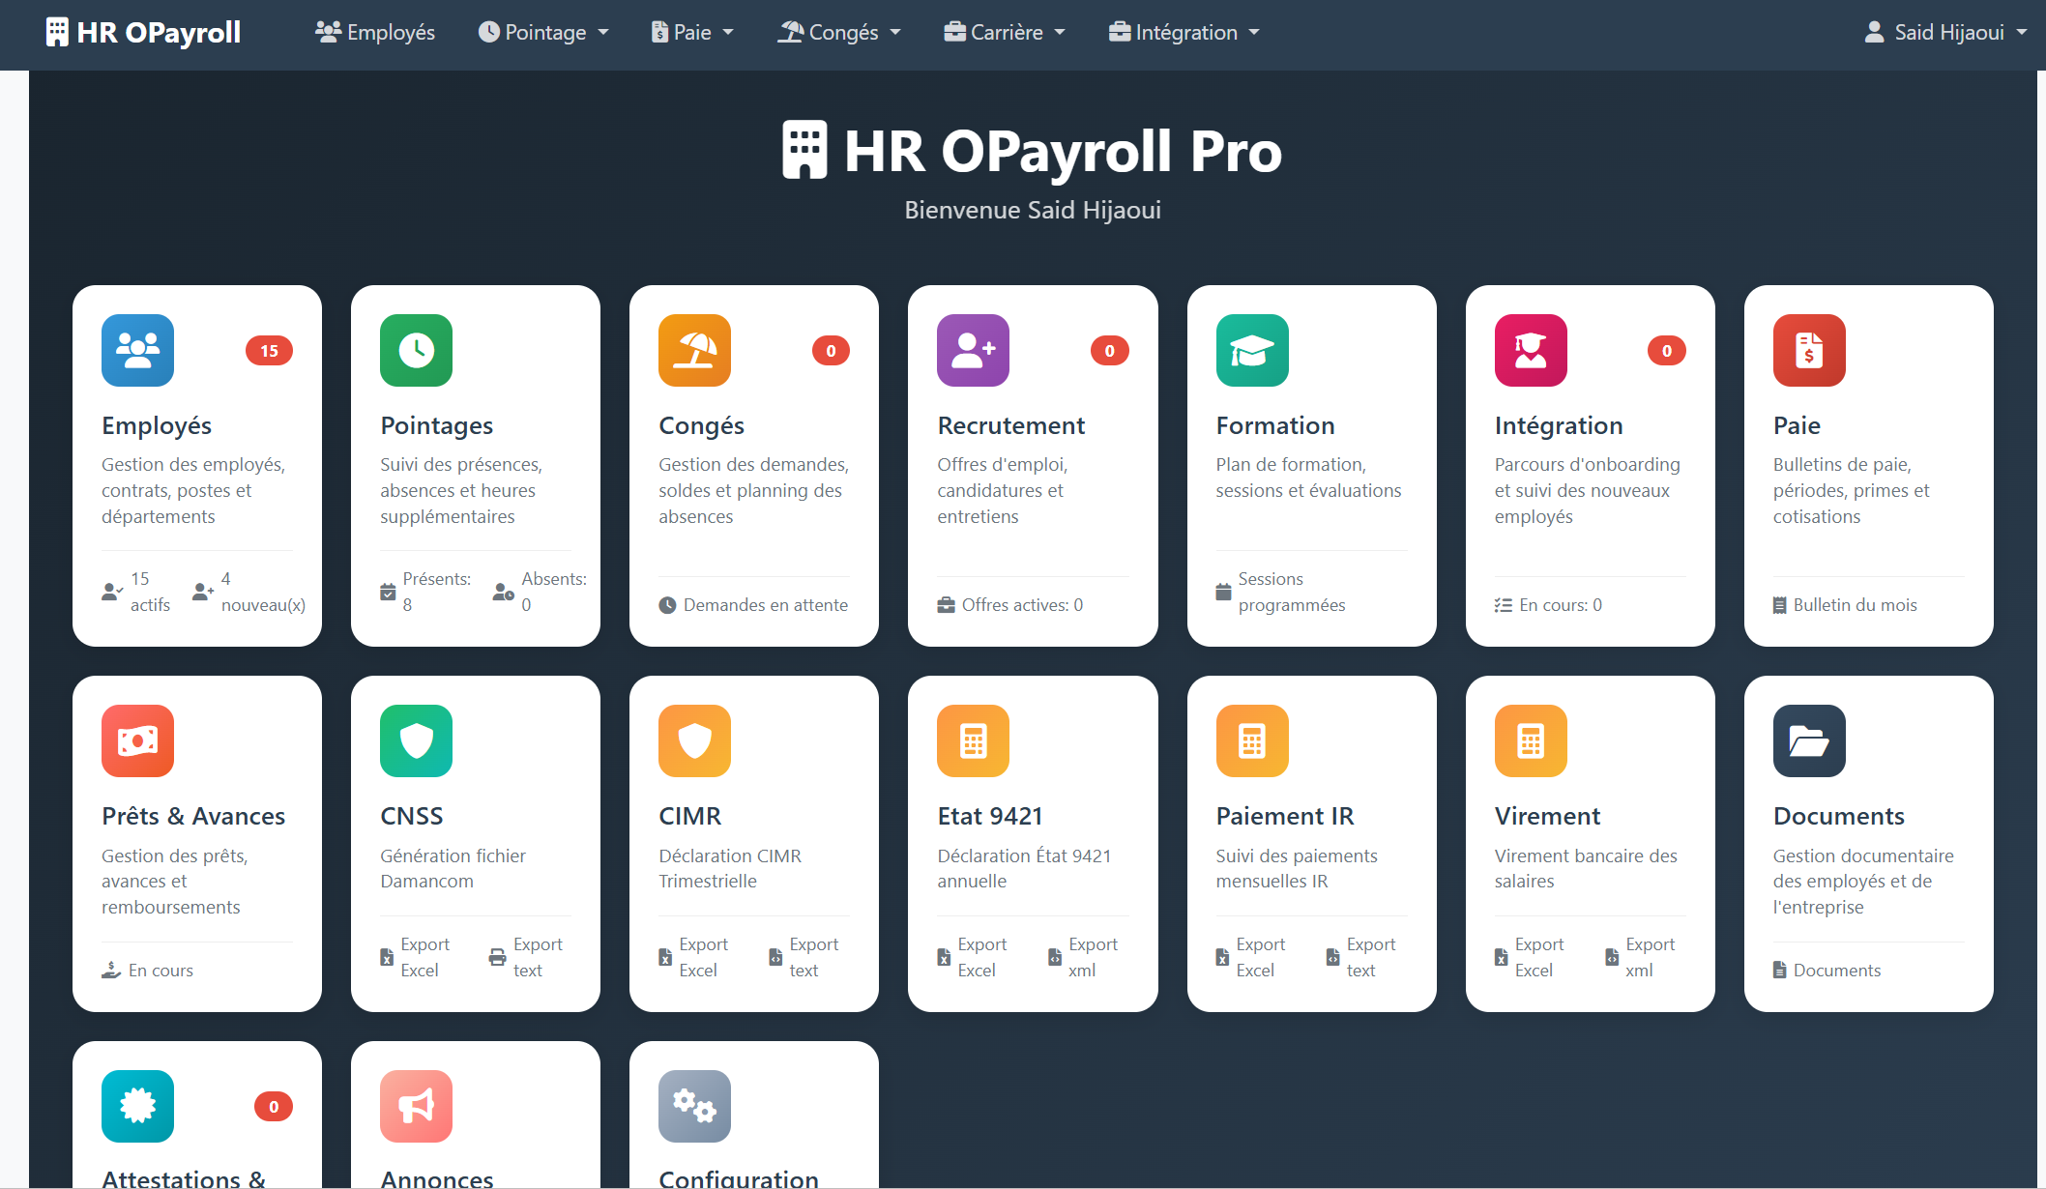Click the 0 badge on Attestations card
This screenshot has width=2046, height=1189.
click(274, 1107)
